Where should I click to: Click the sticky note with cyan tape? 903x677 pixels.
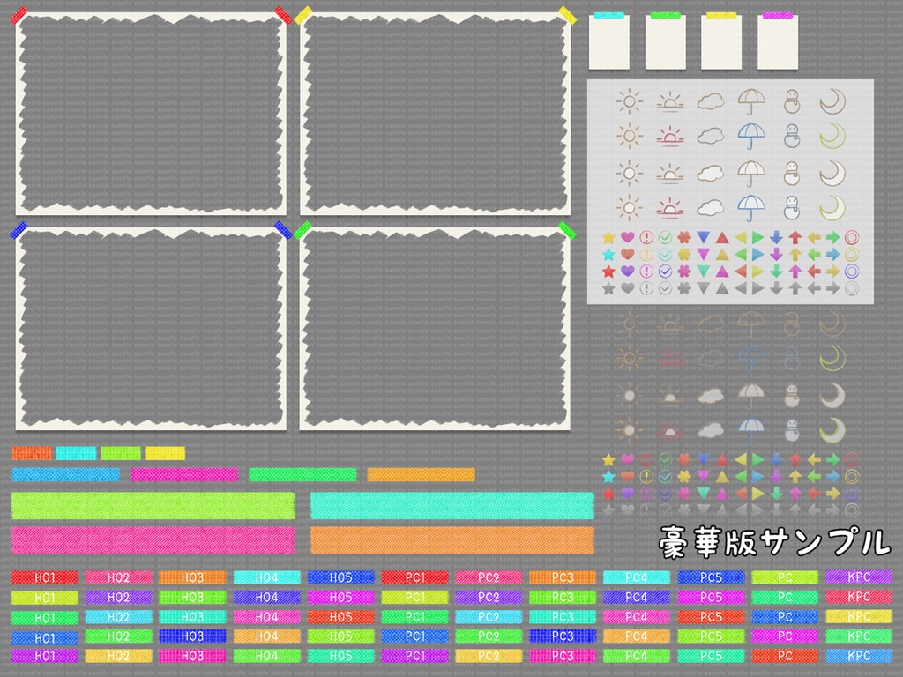(608, 41)
